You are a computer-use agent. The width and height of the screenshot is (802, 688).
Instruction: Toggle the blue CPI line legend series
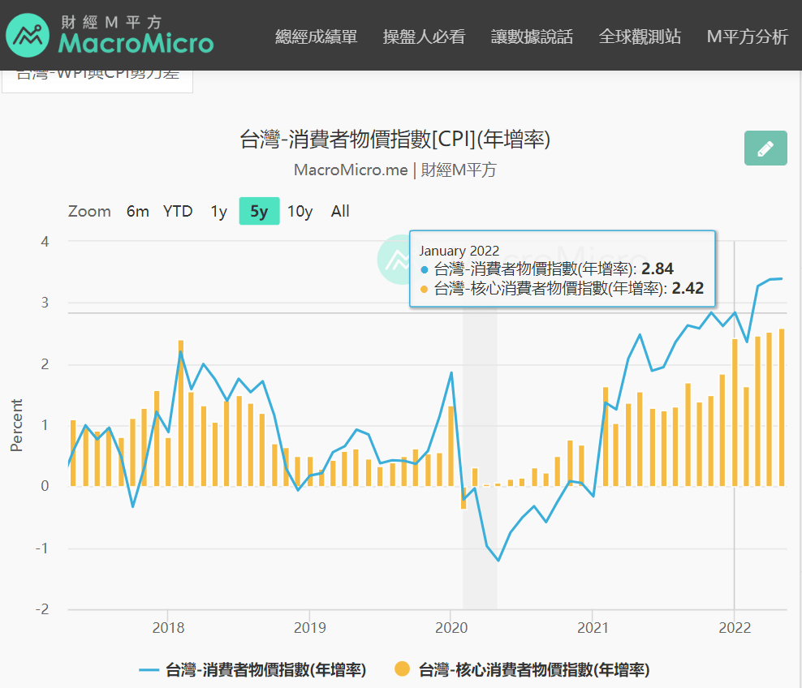click(x=265, y=670)
